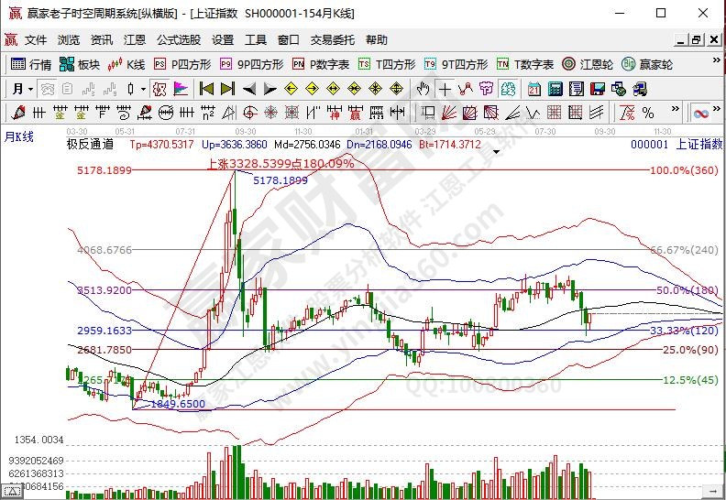
Task: Click the T数字表 button
Action: click(x=525, y=64)
